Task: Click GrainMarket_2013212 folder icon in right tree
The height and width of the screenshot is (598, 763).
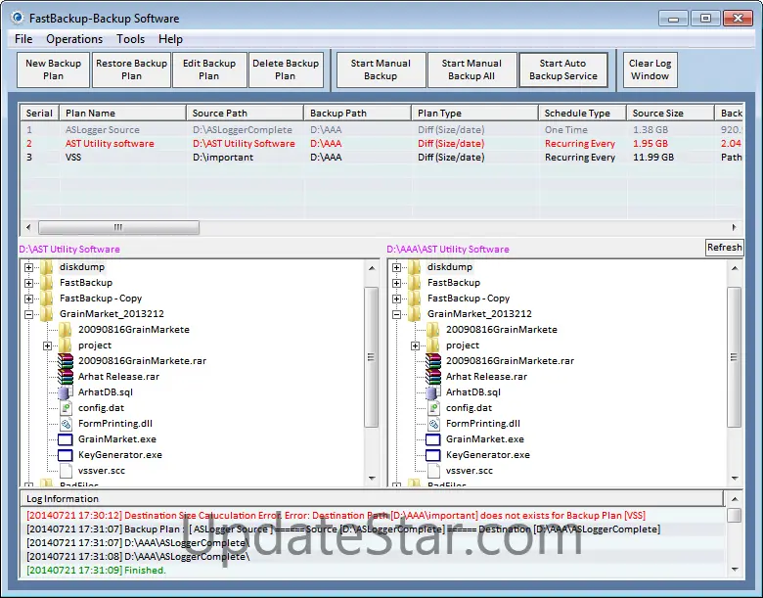Action: tap(415, 313)
